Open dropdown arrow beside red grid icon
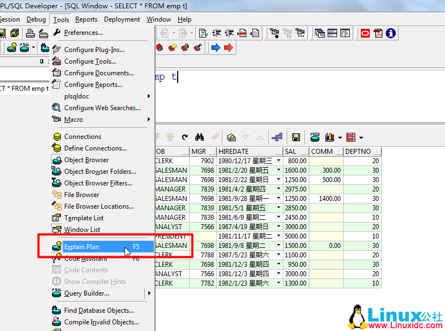This screenshot has width=445, height=331. pos(361,138)
